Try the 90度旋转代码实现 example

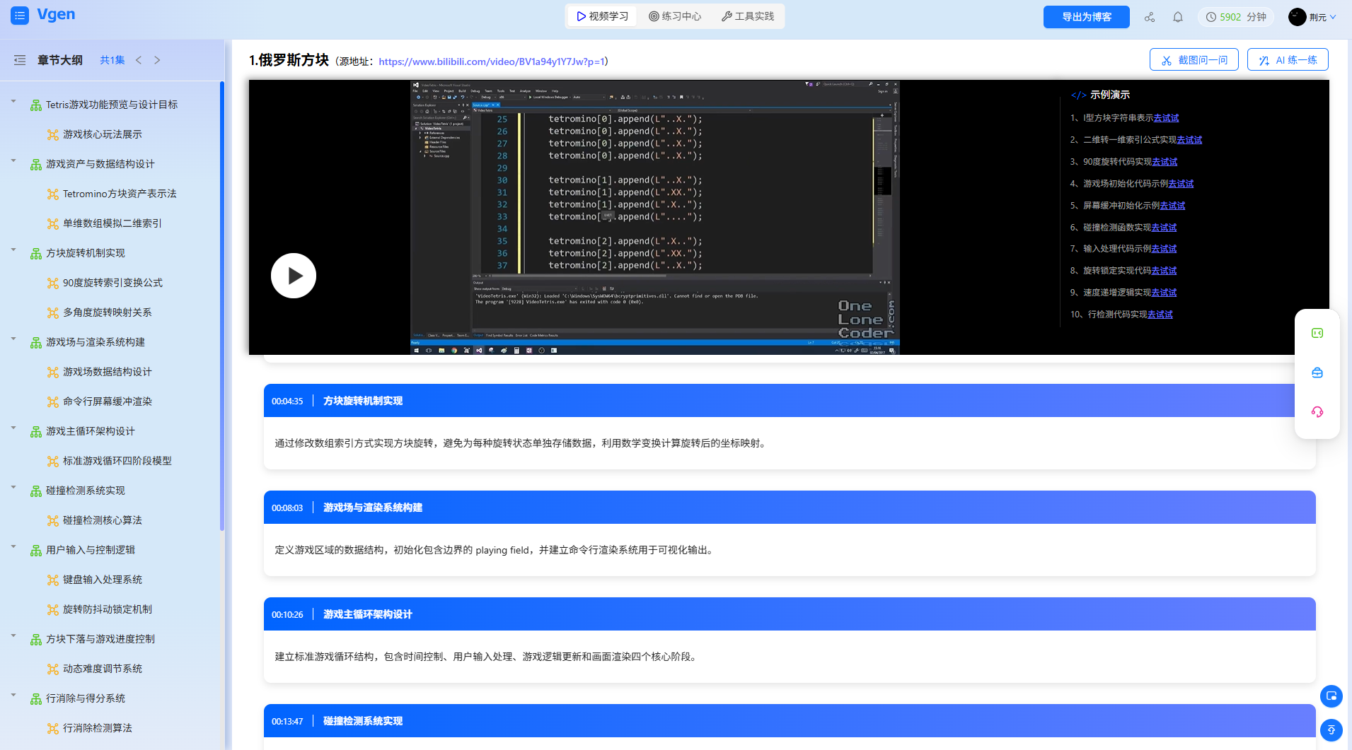click(1165, 162)
